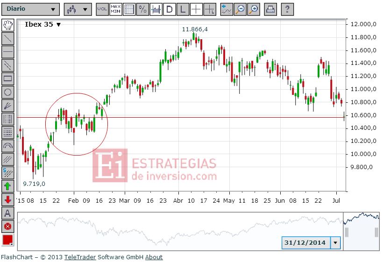Image resolution: width=383 pixels, height=262 pixels.
Task: Toggle the MAX MIN labels
Action: tap(116, 9)
